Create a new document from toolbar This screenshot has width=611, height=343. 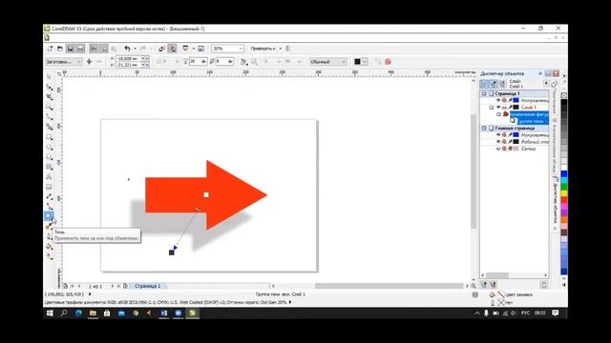tap(50, 49)
